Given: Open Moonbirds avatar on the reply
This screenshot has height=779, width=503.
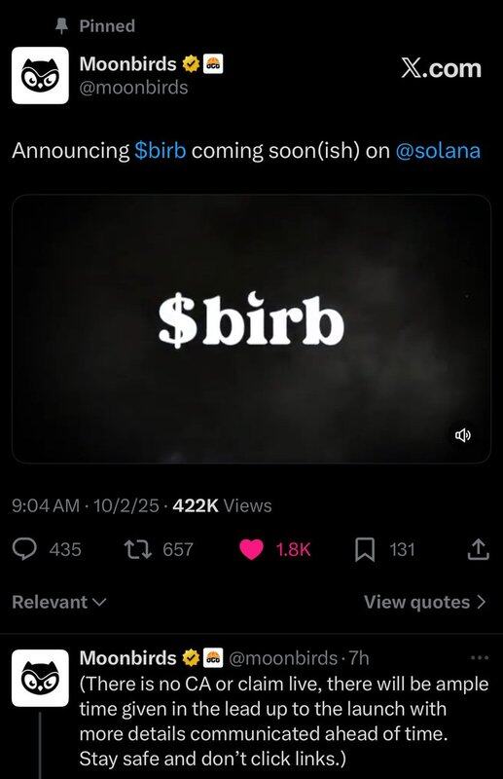Looking at the screenshot, I should [x=40, y=678].
